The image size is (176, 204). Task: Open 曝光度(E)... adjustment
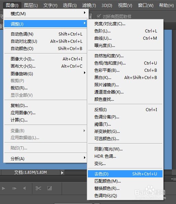[x=125, y=46]
